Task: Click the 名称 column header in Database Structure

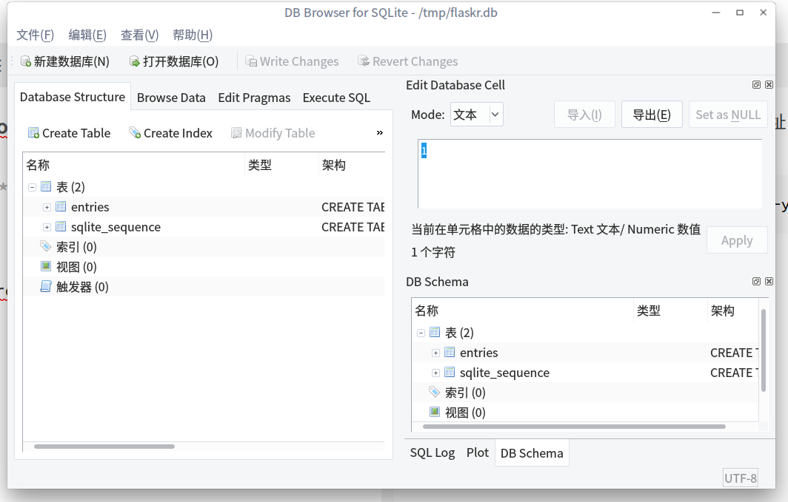Action: tap(133, 165)
